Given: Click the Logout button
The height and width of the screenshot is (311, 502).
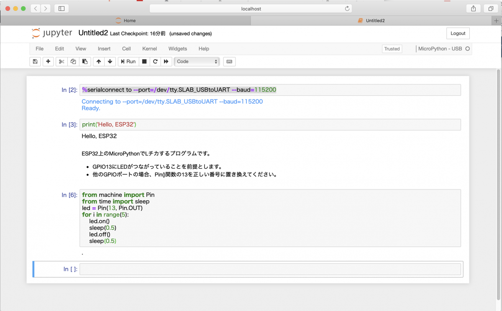Looking at the screenshot, I should pyautogui.click(x=458, y=33).
